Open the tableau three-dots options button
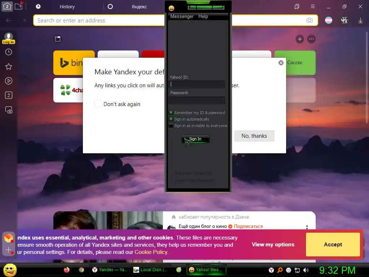 tap(311, 39)
